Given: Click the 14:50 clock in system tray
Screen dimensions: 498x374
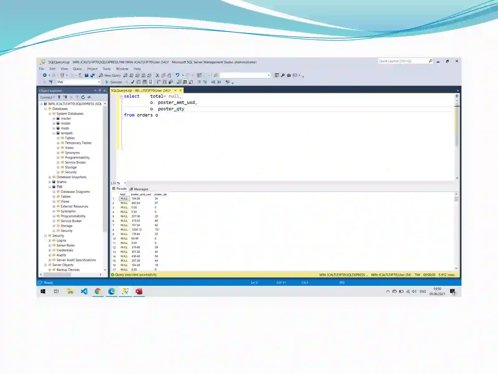Looking at the screenshot, I should [437, 289].
